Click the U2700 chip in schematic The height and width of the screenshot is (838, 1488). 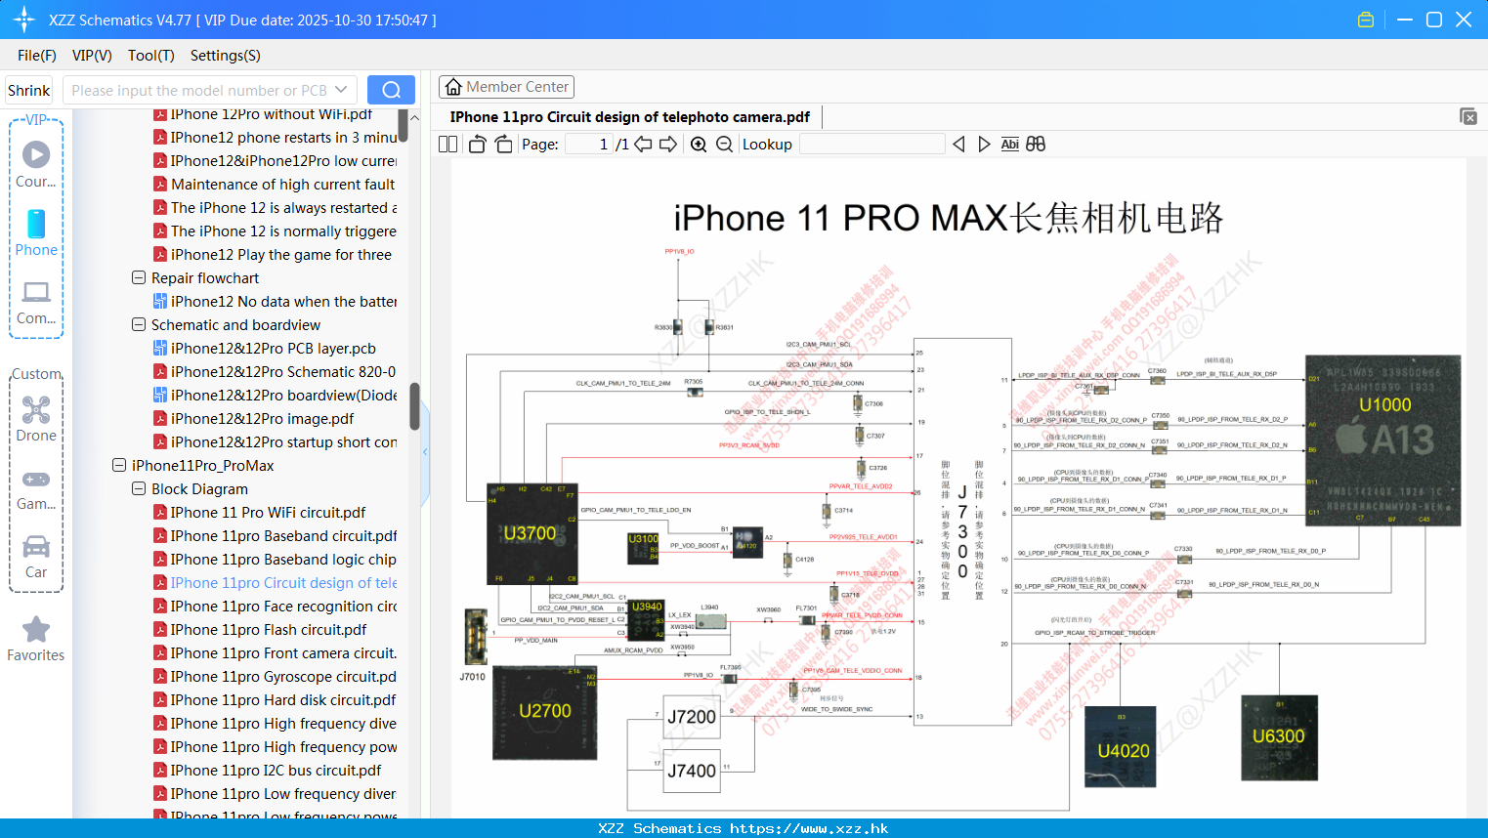544,711
